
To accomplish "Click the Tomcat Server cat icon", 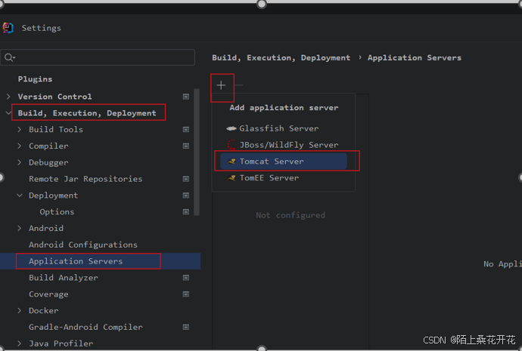I will (231, 162).
